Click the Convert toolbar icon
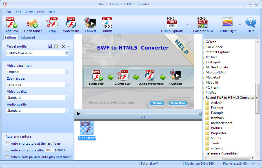 coord(90,23)
